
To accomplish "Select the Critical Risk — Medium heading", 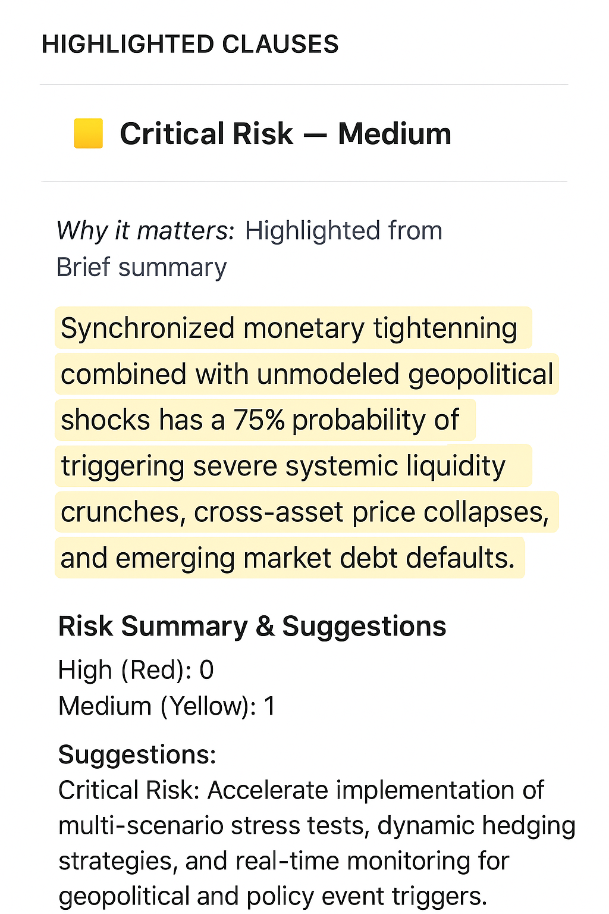I will coord(285,133).
